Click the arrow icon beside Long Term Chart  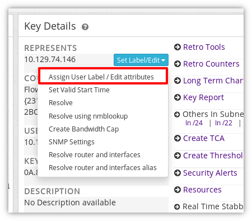coord(178,81)
